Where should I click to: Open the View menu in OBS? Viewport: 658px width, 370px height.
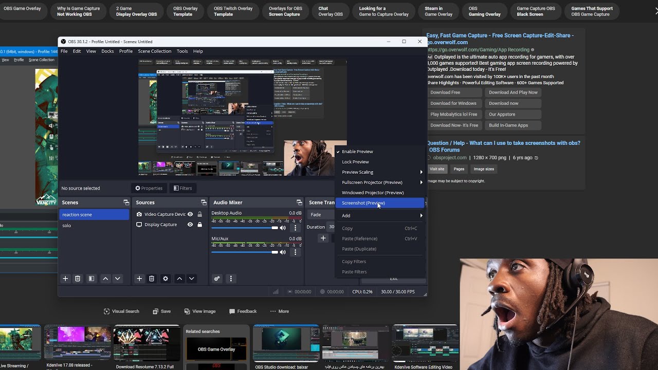point(91,51)
